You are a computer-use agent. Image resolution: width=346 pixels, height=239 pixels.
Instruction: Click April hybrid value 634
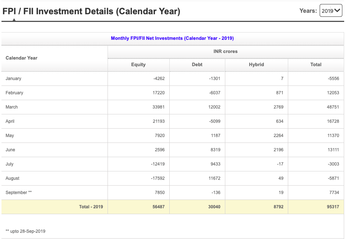pos(279,121)
